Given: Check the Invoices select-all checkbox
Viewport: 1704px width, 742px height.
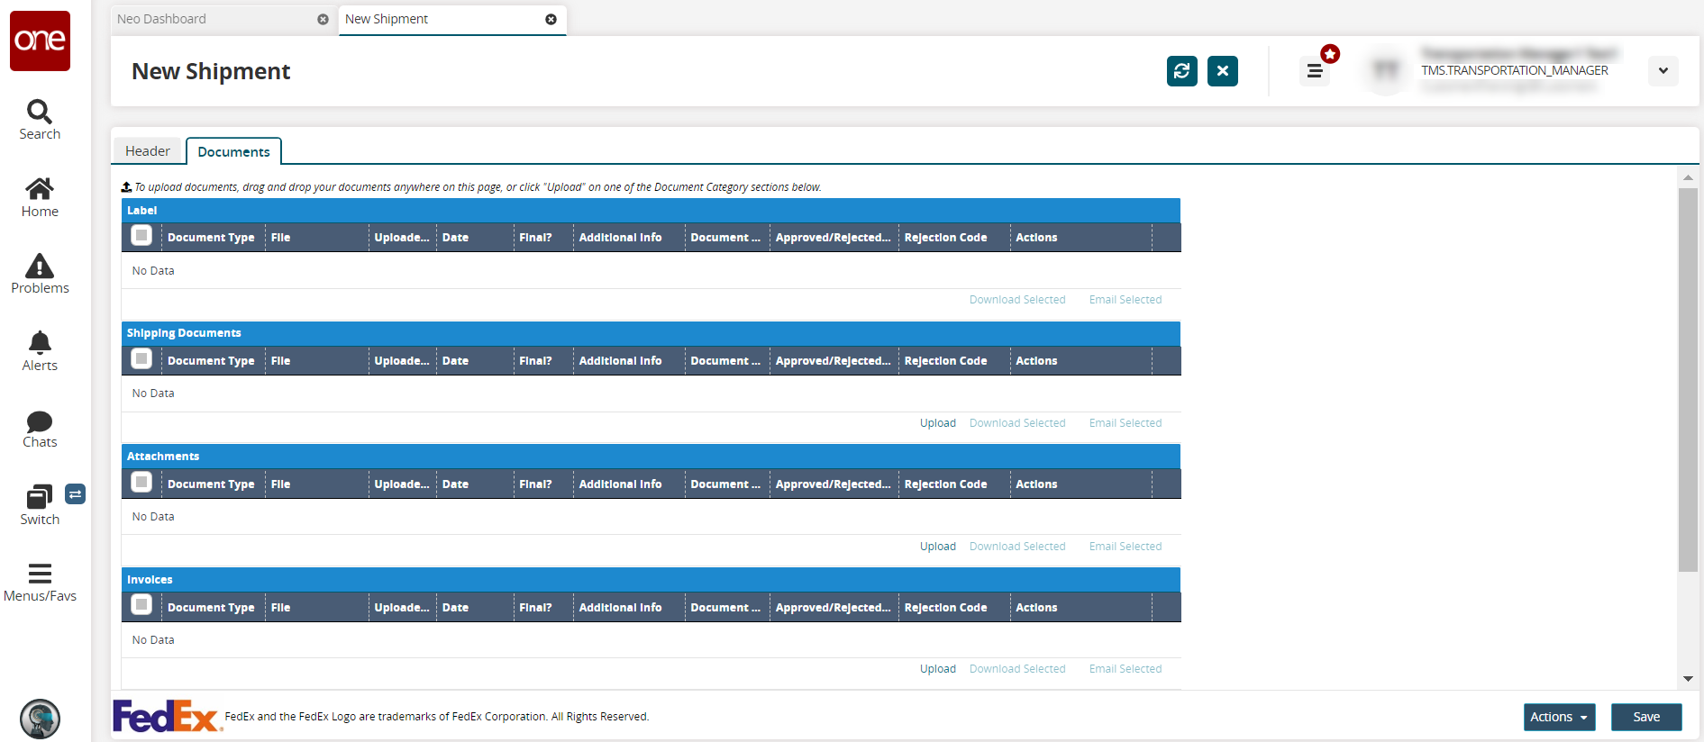Looking at the screenshot, I should pyautogui.click(x=141, y=605).
